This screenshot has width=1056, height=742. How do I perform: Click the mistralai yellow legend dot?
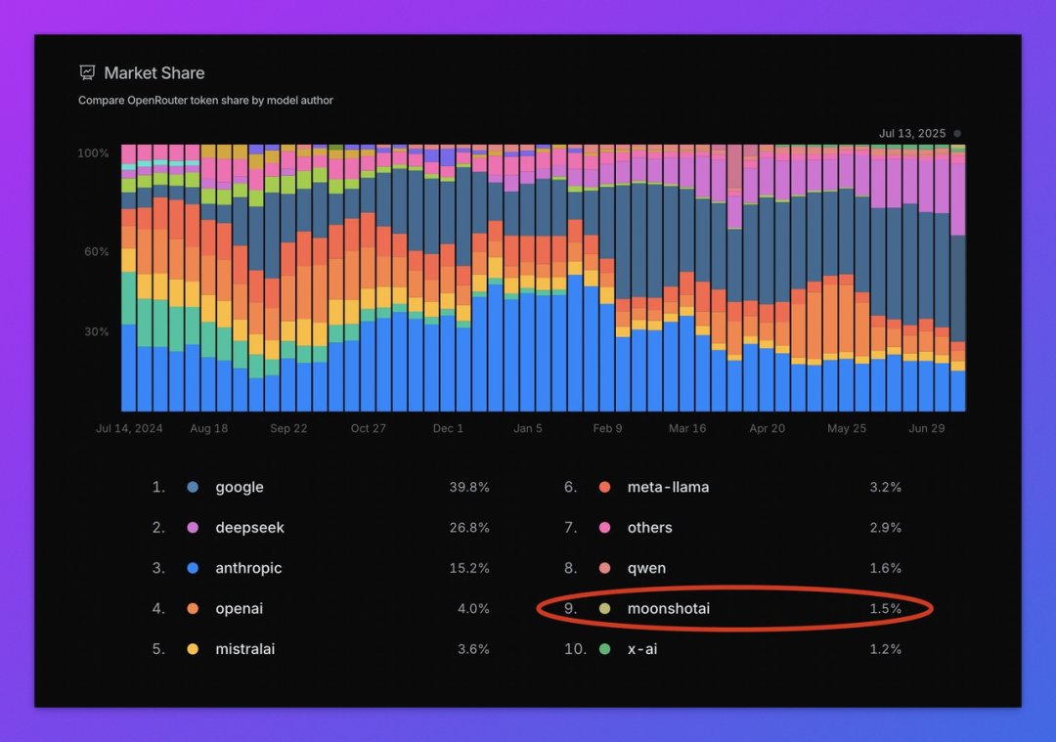193,649
